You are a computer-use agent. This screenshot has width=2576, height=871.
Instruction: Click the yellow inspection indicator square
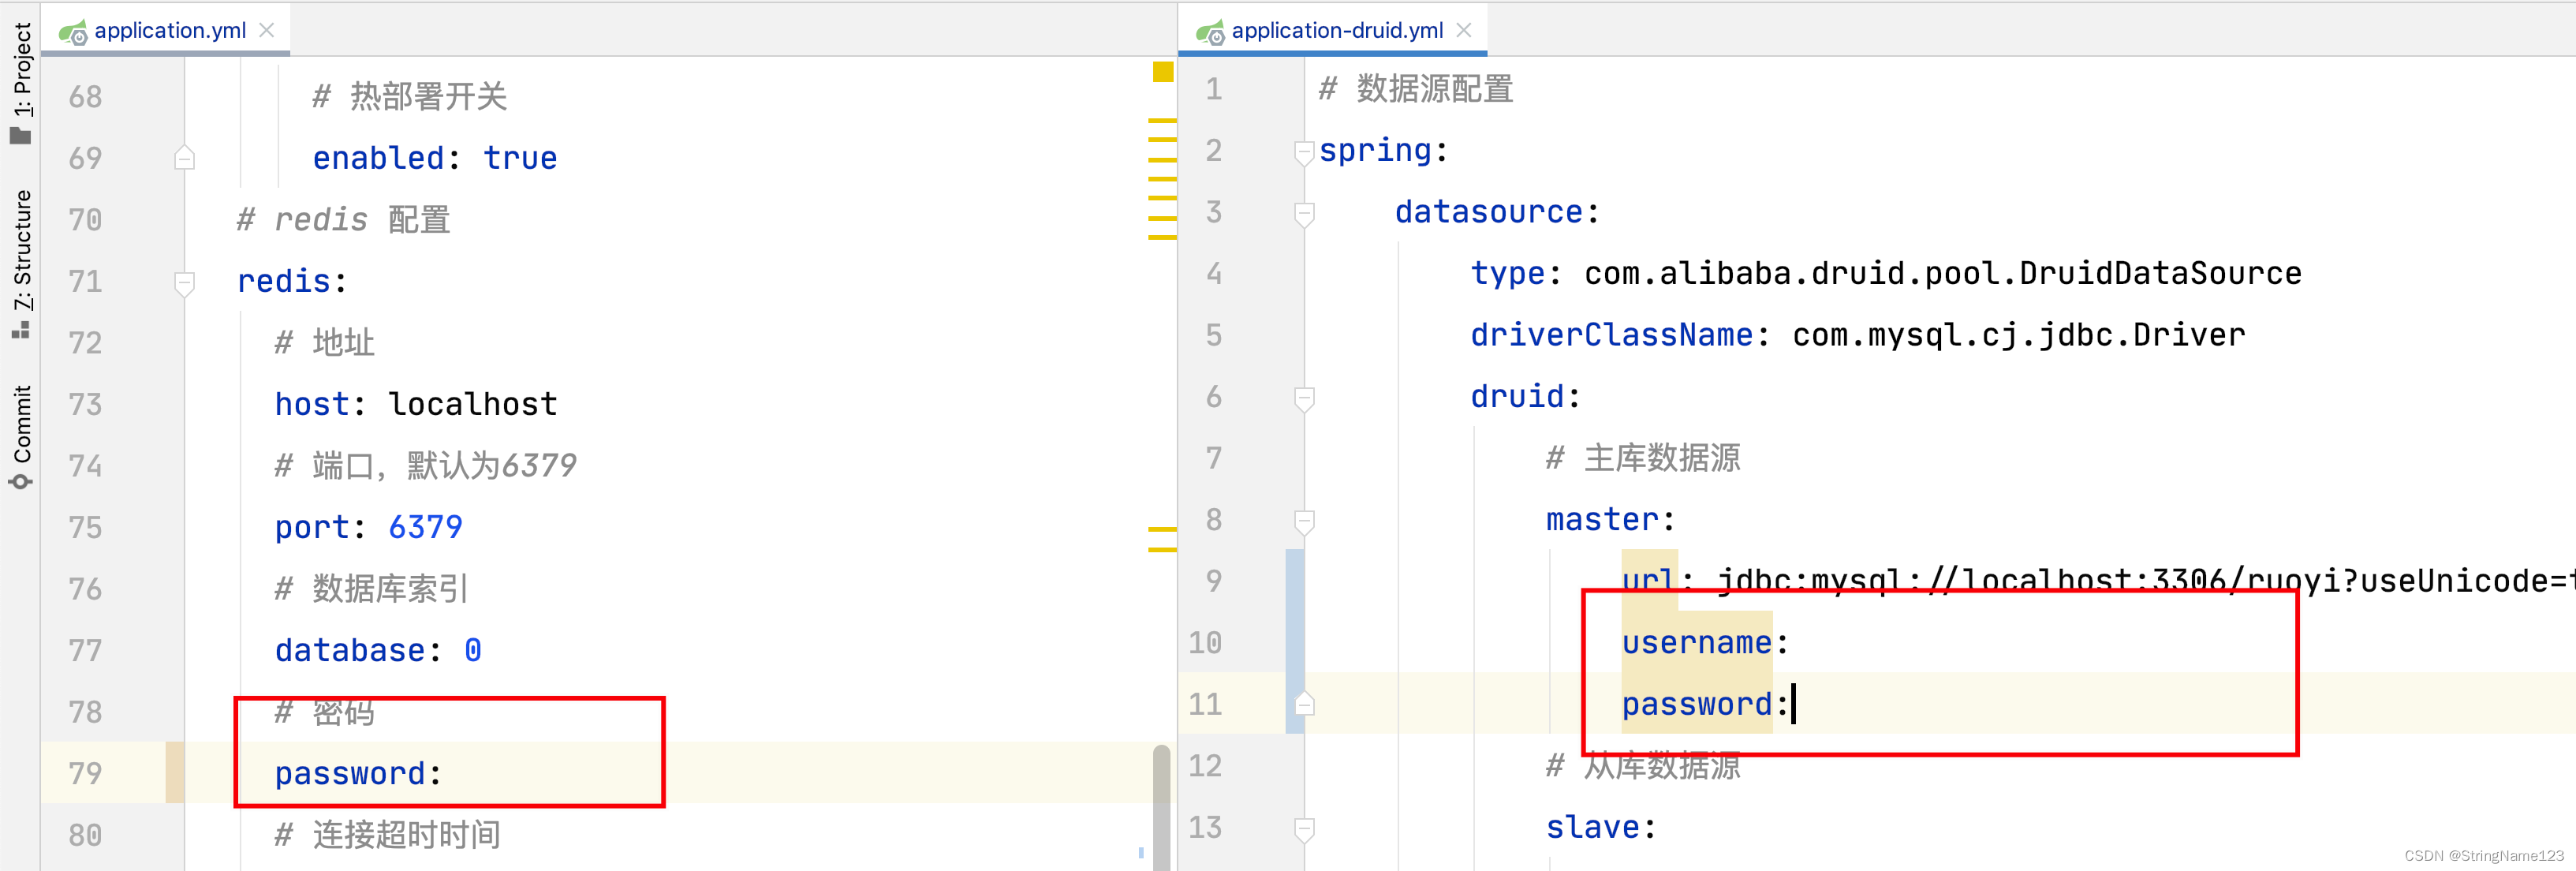point(1162,72)
